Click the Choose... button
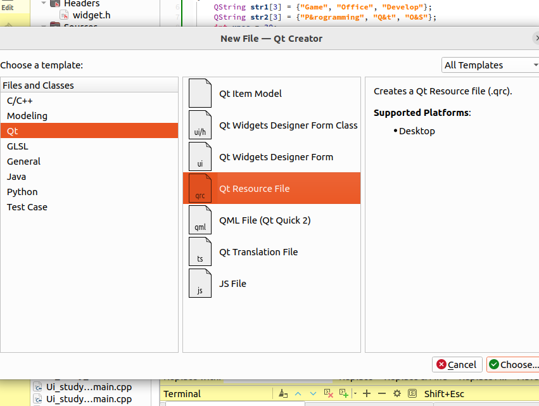The height and width of the screenshot is (406, 539). tap(513, 364)
